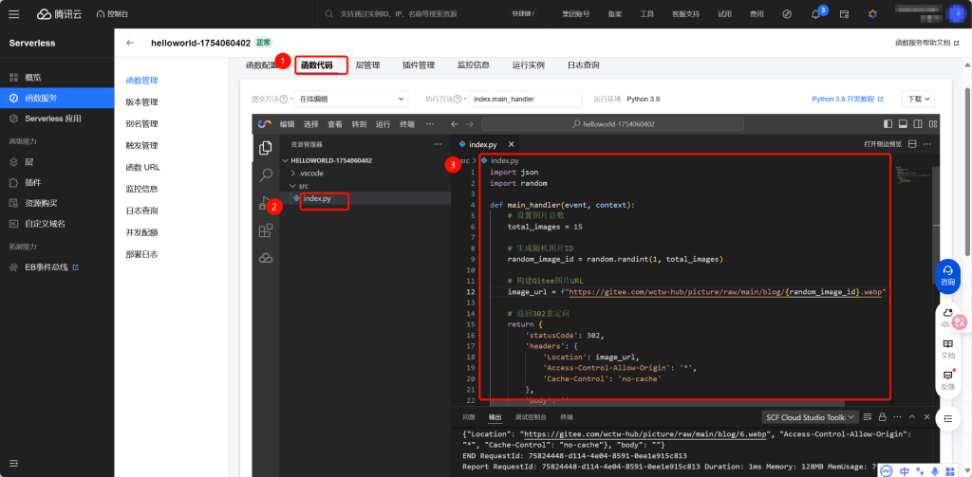
Task: Switch to the 层管理 tab
Action: 367,65
